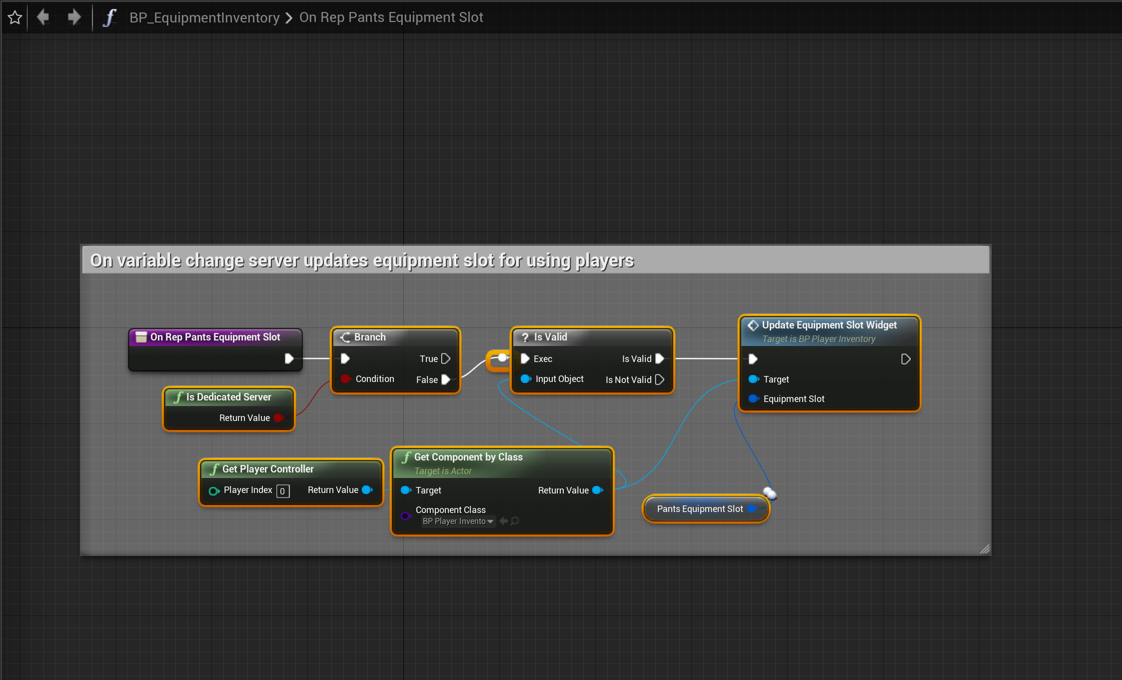
Task: Open the BP Player Invento class dropdown
Action: pos(458,521)
